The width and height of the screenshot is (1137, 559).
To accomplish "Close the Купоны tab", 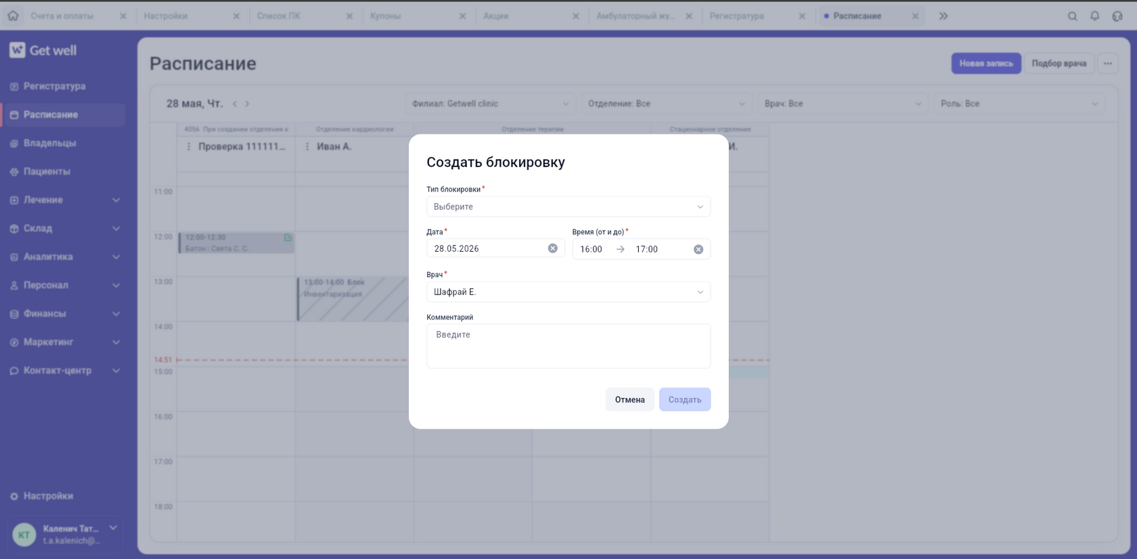I will click(x=462, y=16).
